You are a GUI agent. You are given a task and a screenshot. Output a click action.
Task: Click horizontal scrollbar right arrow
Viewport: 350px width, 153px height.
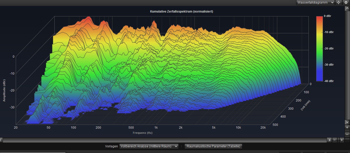(329, 140)
